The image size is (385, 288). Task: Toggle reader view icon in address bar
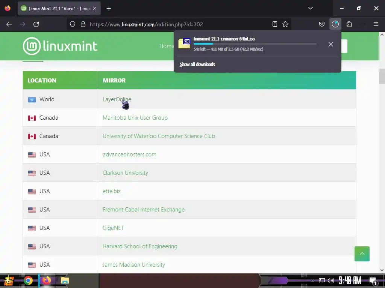275,24
